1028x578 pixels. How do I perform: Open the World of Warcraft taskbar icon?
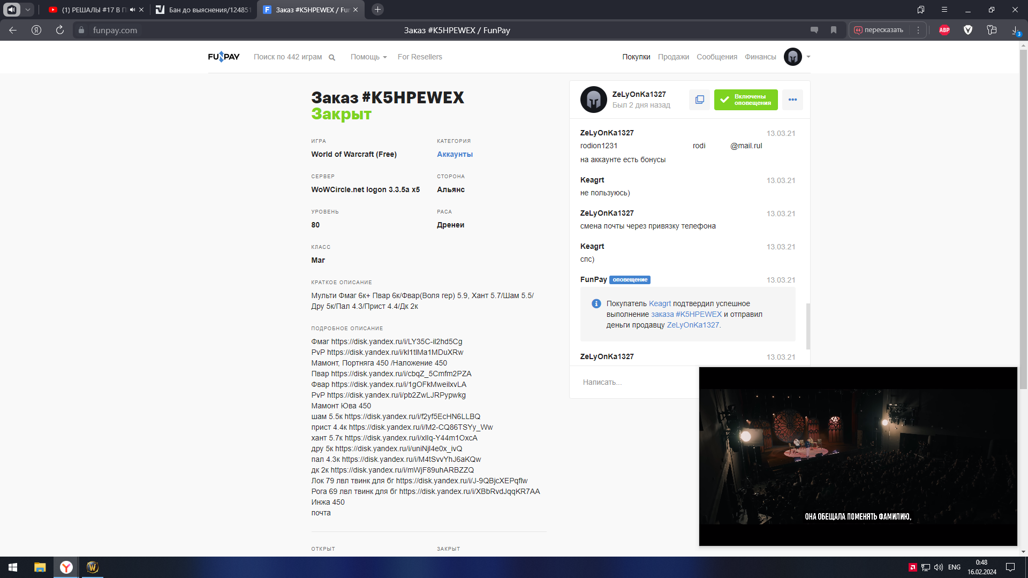coord(93,567)
